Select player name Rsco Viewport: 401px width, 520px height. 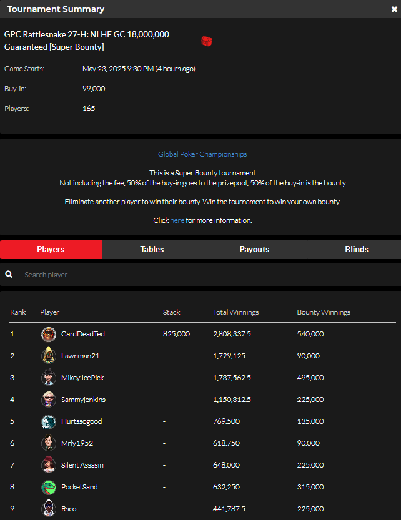coord(69,509)
